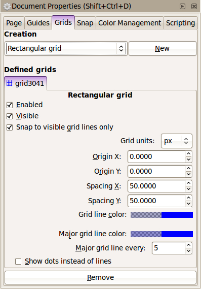Click the iconify dialog arrow button
The image size is (201, 289).
pos(182,7)
